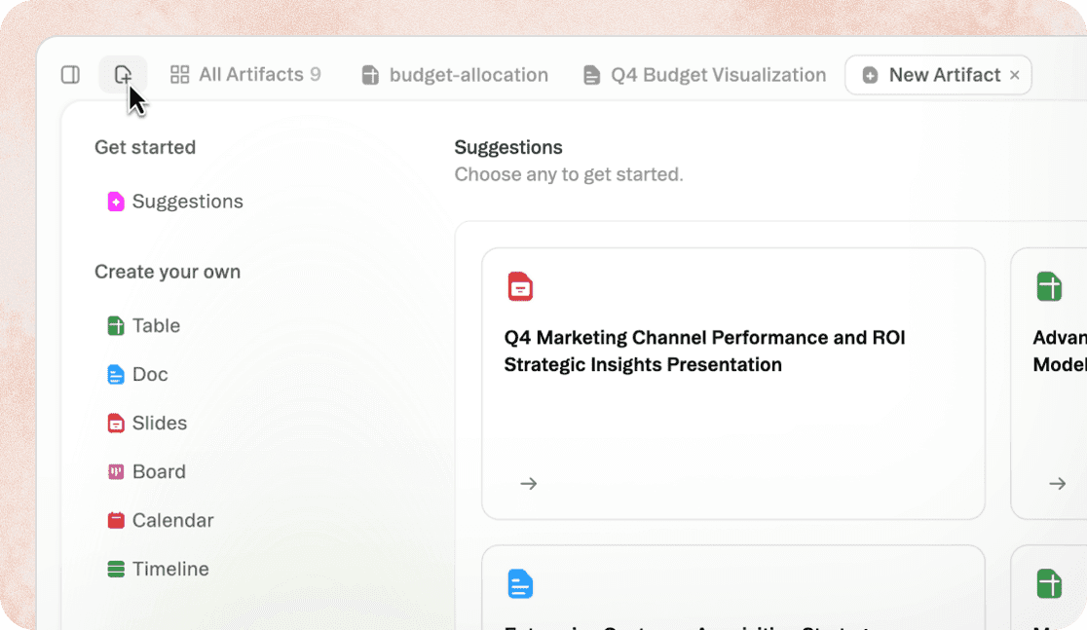Create a new Table artifact
This screenshot has height=630, width=1087.
pyautogui.click(x=156, y=326)
